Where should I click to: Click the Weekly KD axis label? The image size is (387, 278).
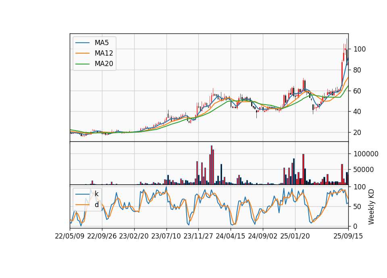click(371, 207)
